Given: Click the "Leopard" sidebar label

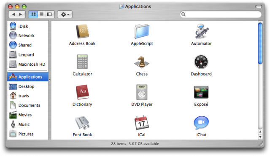Looking at the screenshot, I should pyautogui.click(x=26, y=55).
